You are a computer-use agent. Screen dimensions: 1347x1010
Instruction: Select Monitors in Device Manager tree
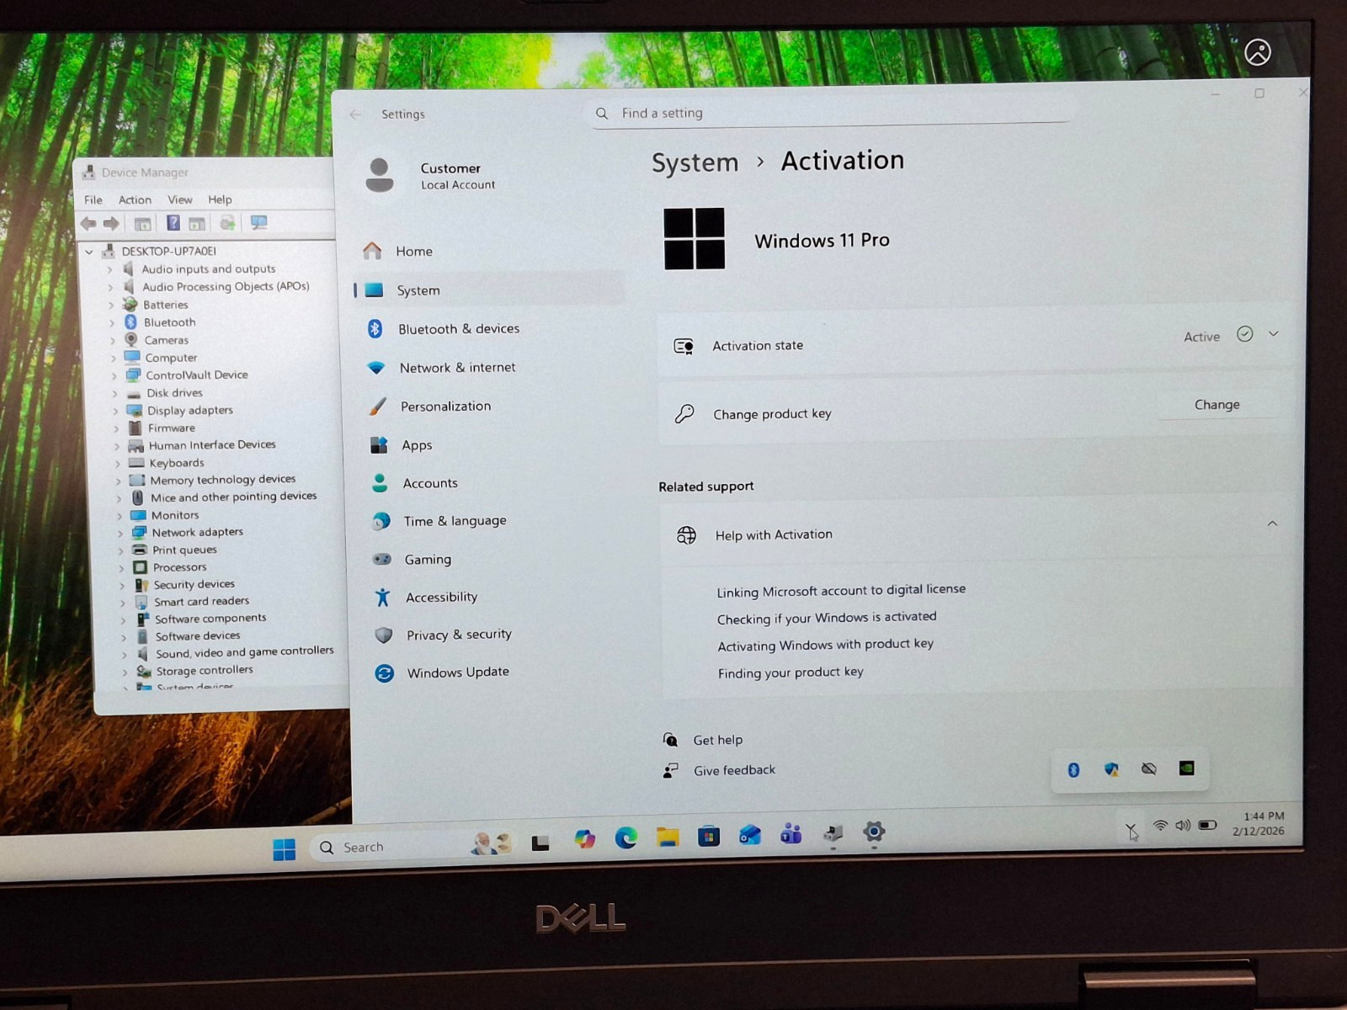point(175,515)
